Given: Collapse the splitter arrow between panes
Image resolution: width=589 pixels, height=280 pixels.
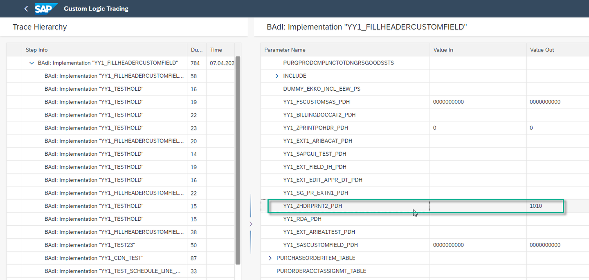Looking at the screenshot, I should pyautogui.click(x=251, y=224).
